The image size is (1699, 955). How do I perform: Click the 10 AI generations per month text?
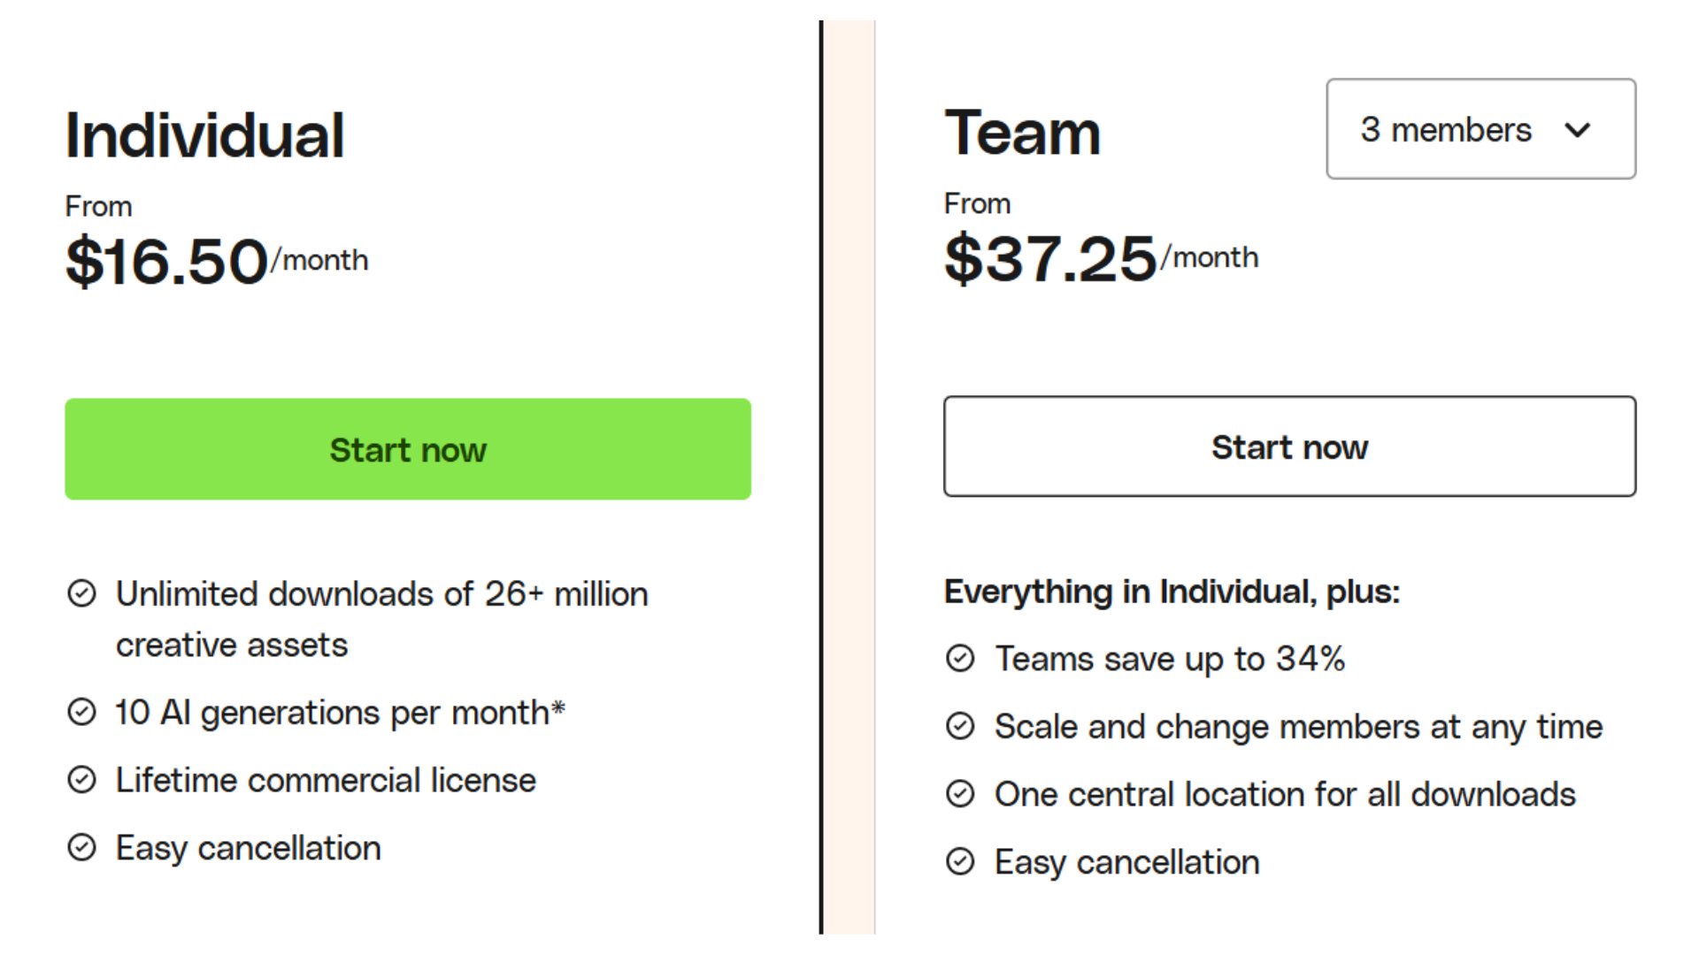click(340, 713)
